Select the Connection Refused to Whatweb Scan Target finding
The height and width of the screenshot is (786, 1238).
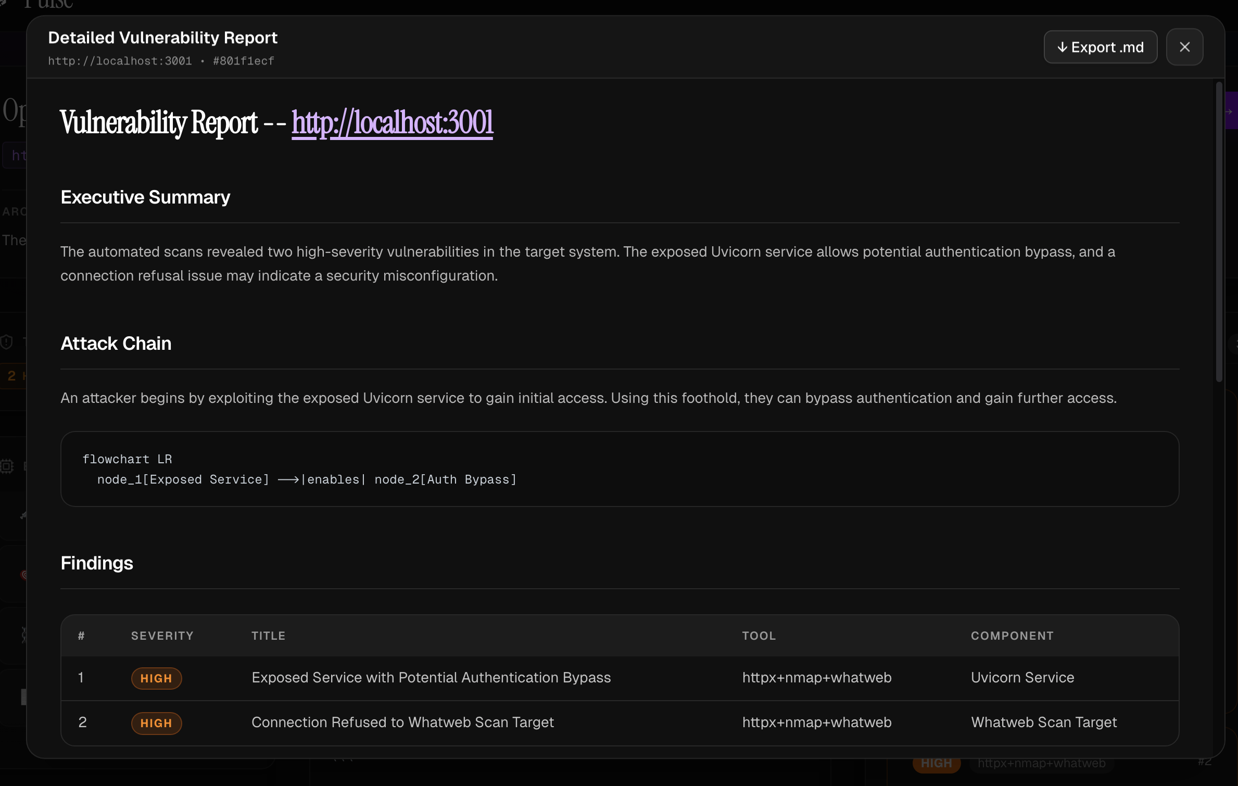tap(402, 722)
